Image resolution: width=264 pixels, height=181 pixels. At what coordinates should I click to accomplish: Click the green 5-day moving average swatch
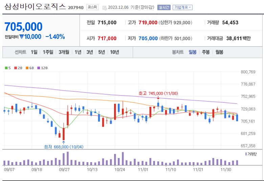(6, 68)
